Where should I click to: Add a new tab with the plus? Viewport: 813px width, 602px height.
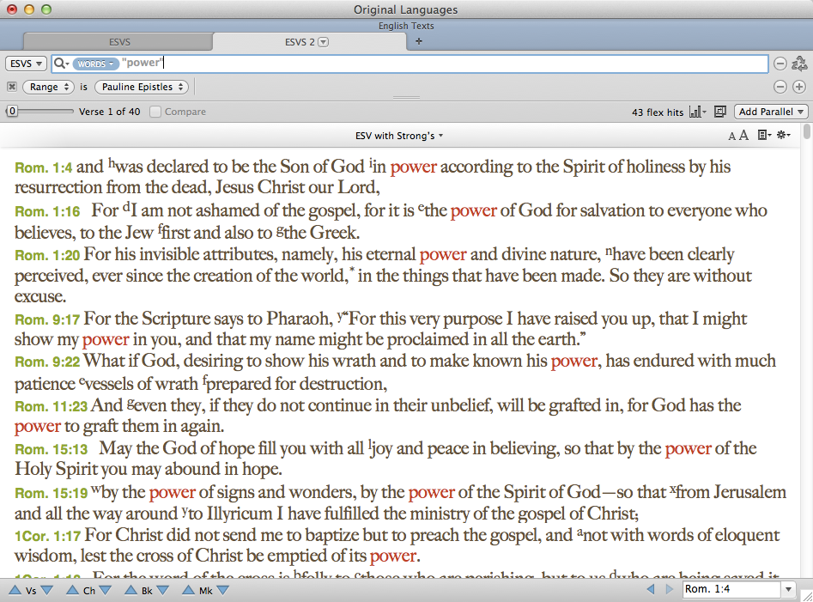[x=419, y=41]
